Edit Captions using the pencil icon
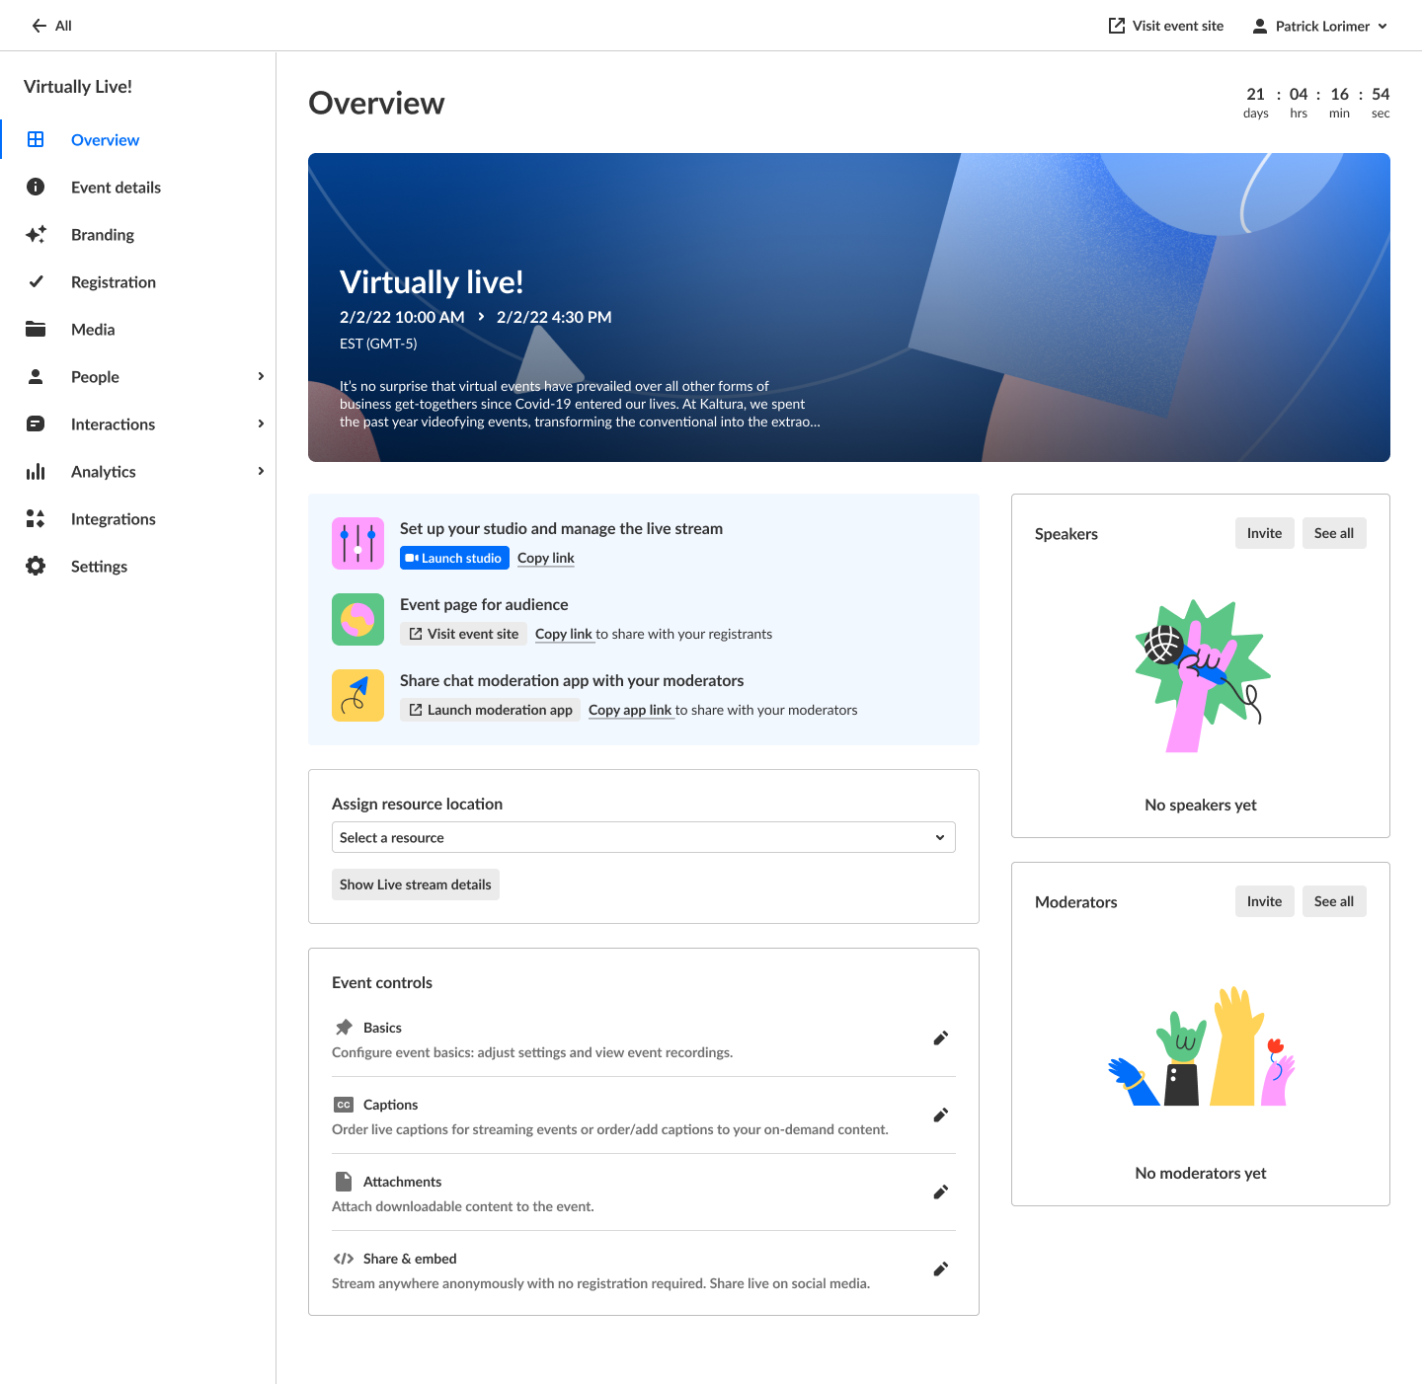This screenshot has width=1422, height=1384. [941, 1115]
